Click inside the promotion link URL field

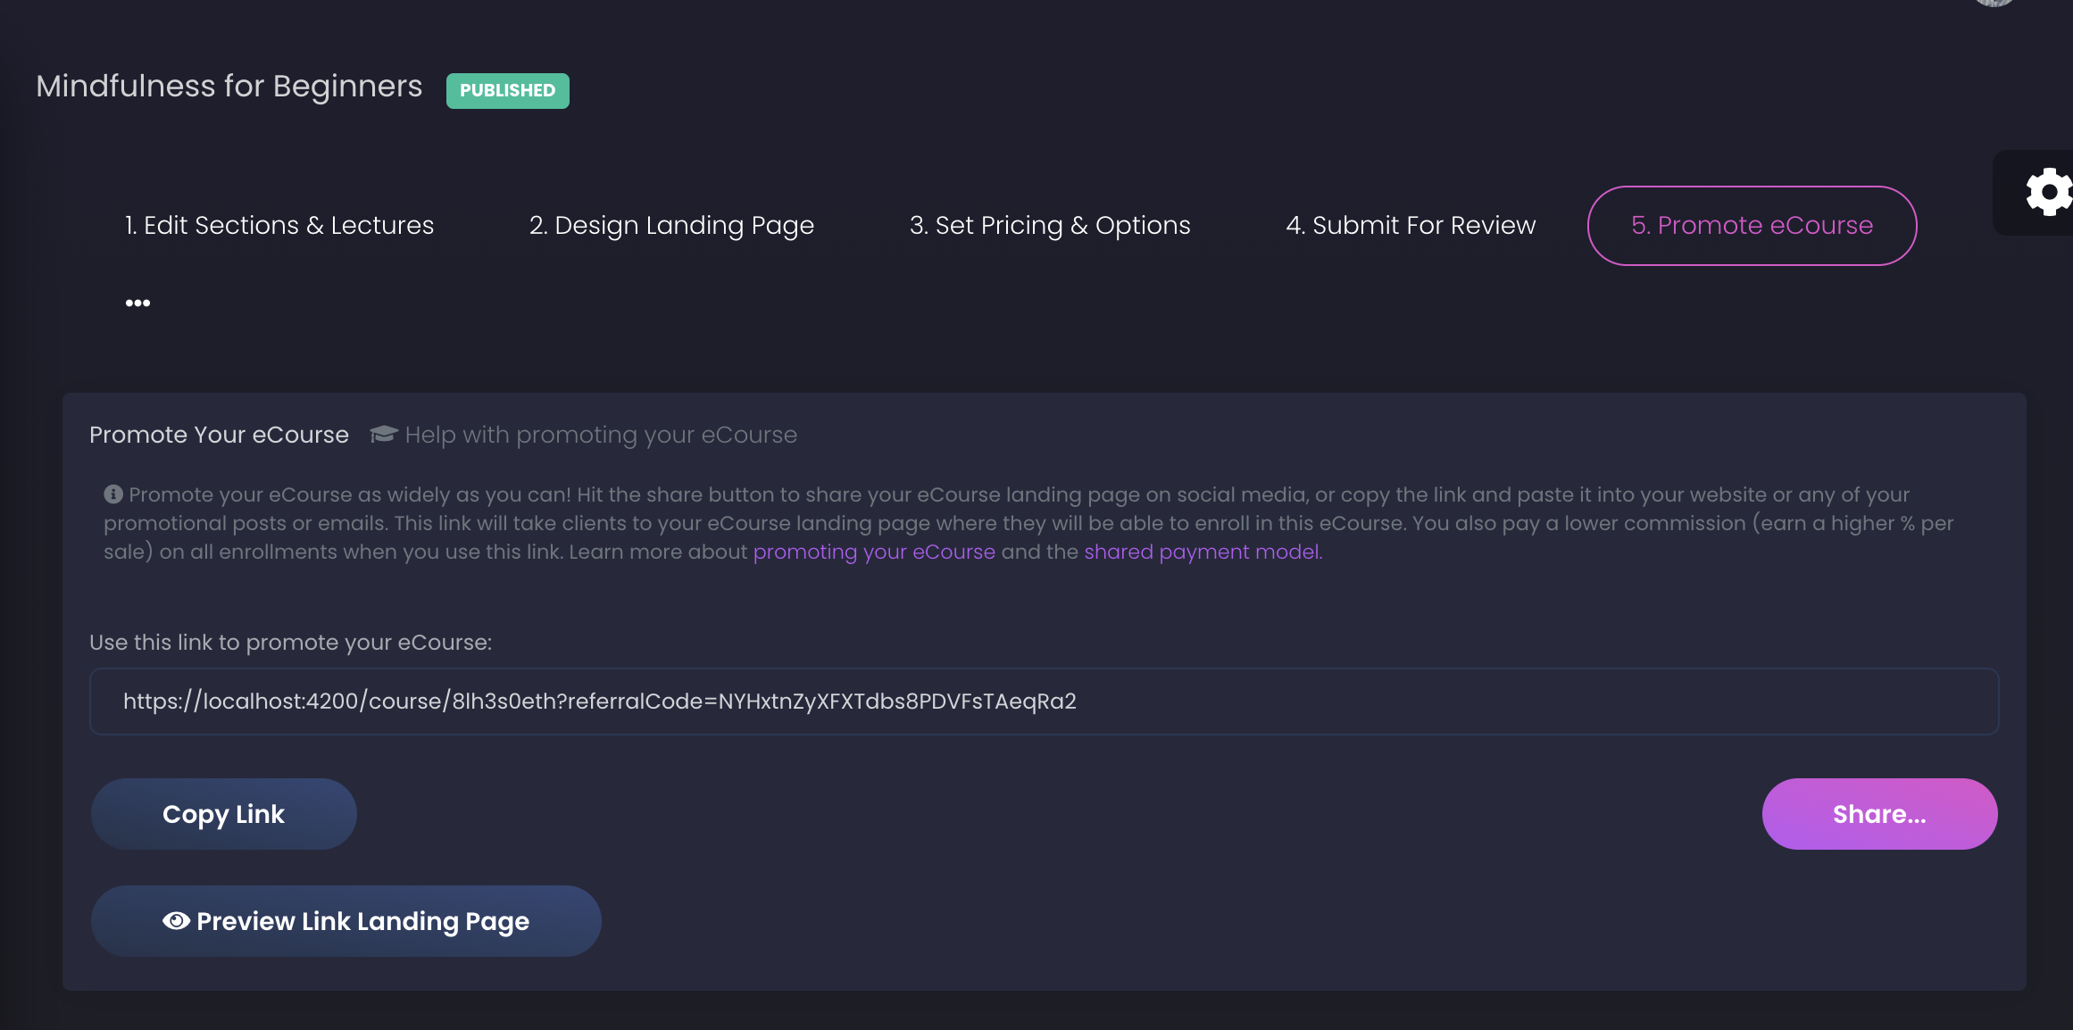coord(1043,702)
